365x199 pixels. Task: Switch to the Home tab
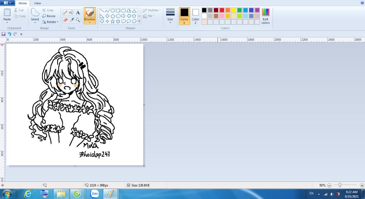(x=22, y=3)
